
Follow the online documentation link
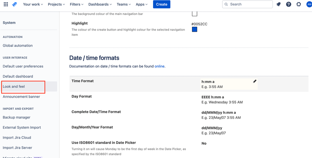pyautogui.click(x=159, y=66)
